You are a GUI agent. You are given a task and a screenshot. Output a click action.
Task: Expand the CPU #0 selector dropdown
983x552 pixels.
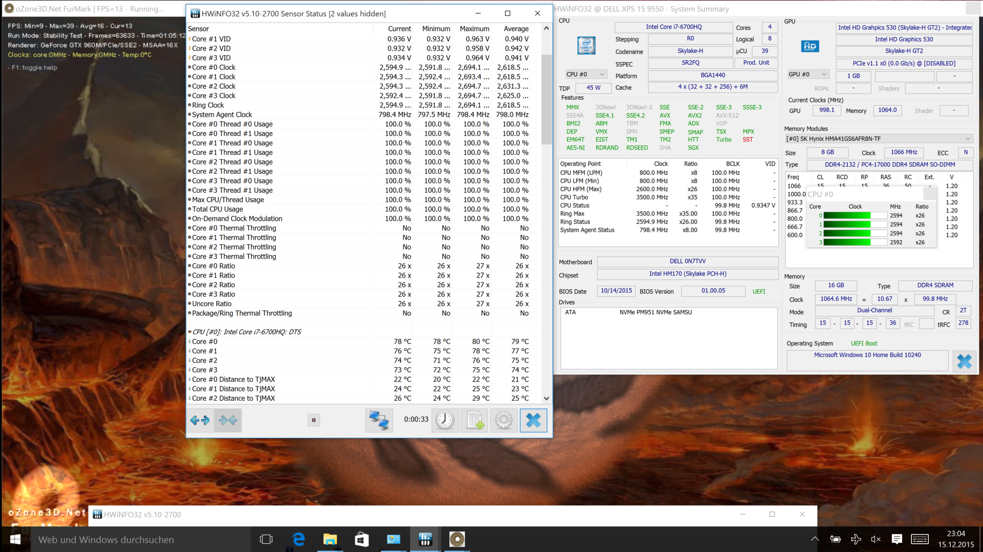[585, 75]
